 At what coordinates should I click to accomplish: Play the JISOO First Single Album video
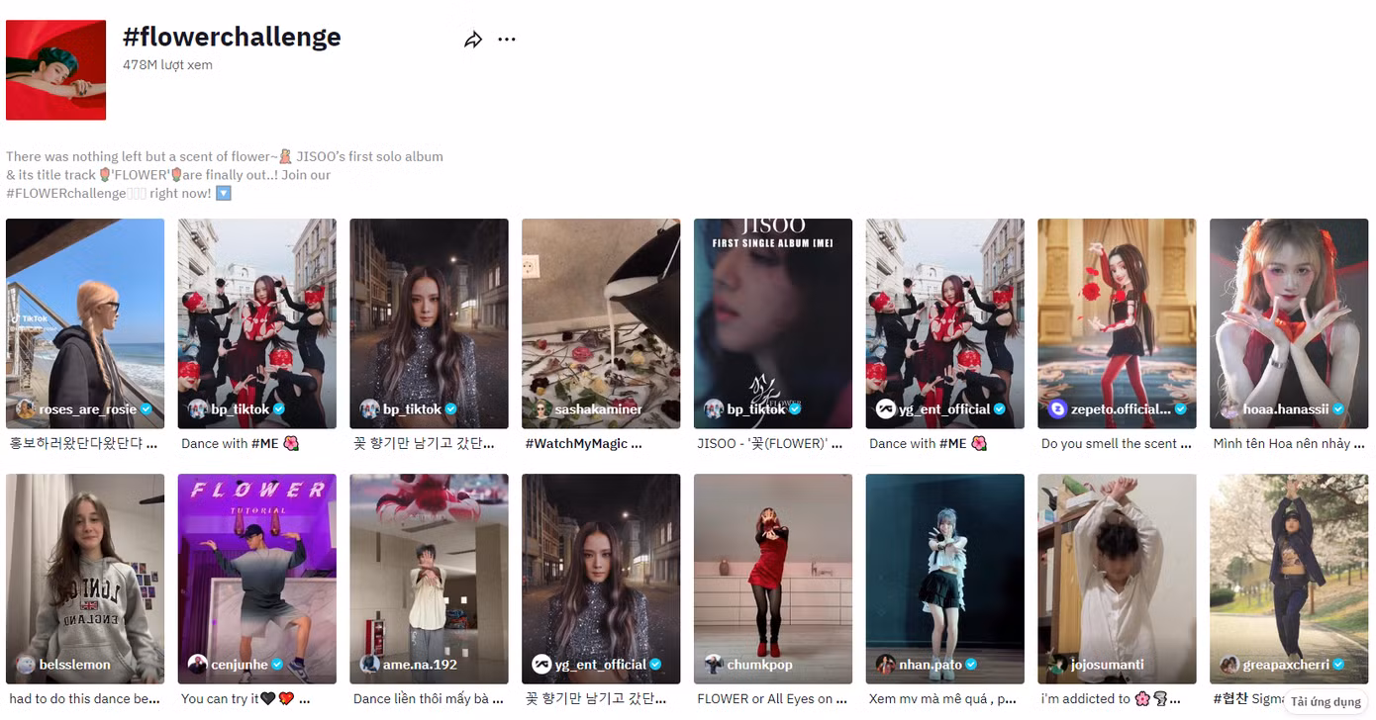773,323
